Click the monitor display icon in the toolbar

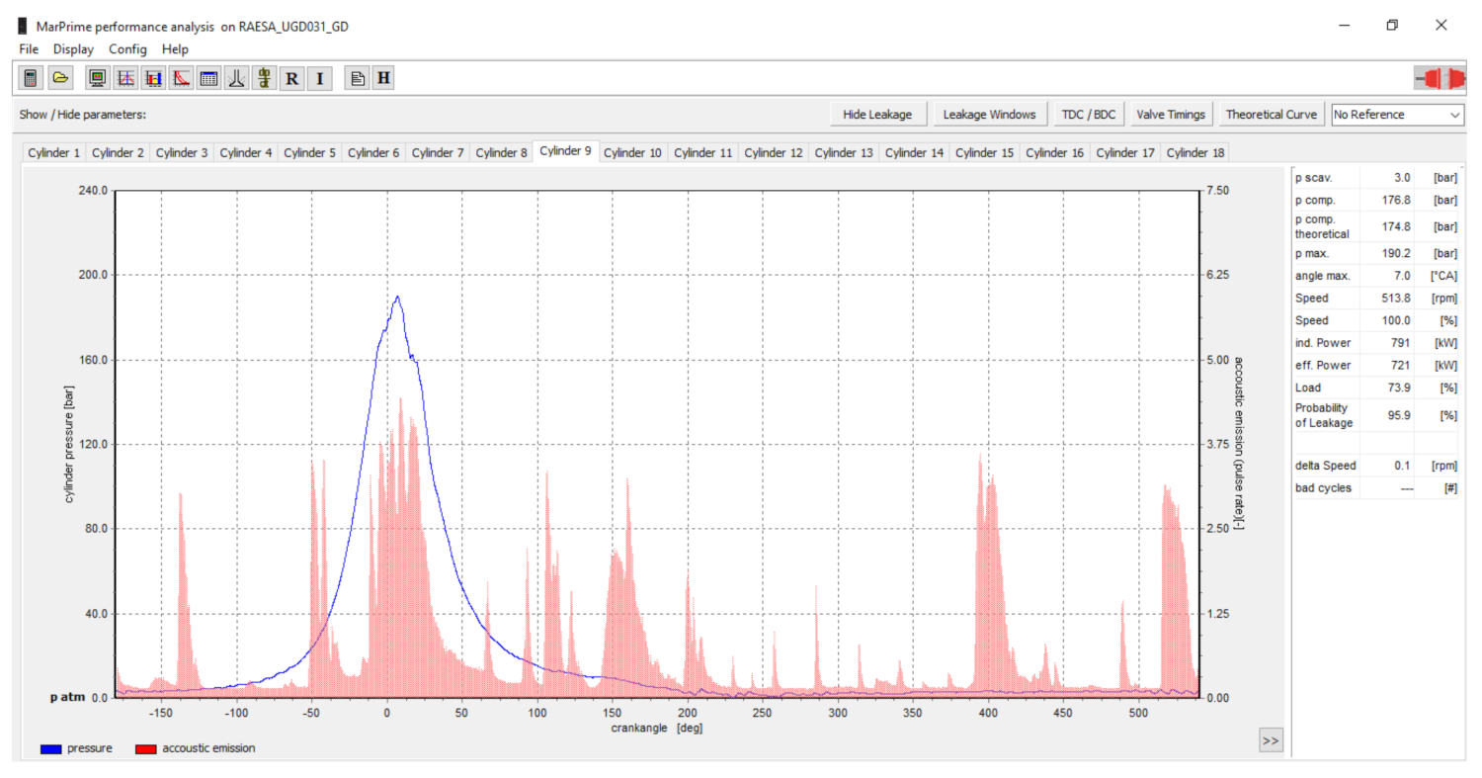point(98,78)
